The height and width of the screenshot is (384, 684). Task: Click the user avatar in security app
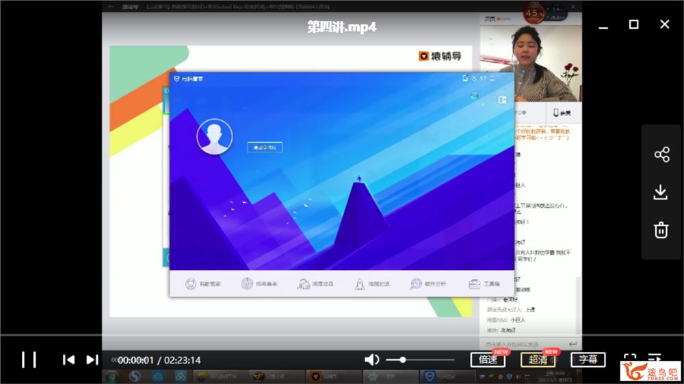(215, 137)
